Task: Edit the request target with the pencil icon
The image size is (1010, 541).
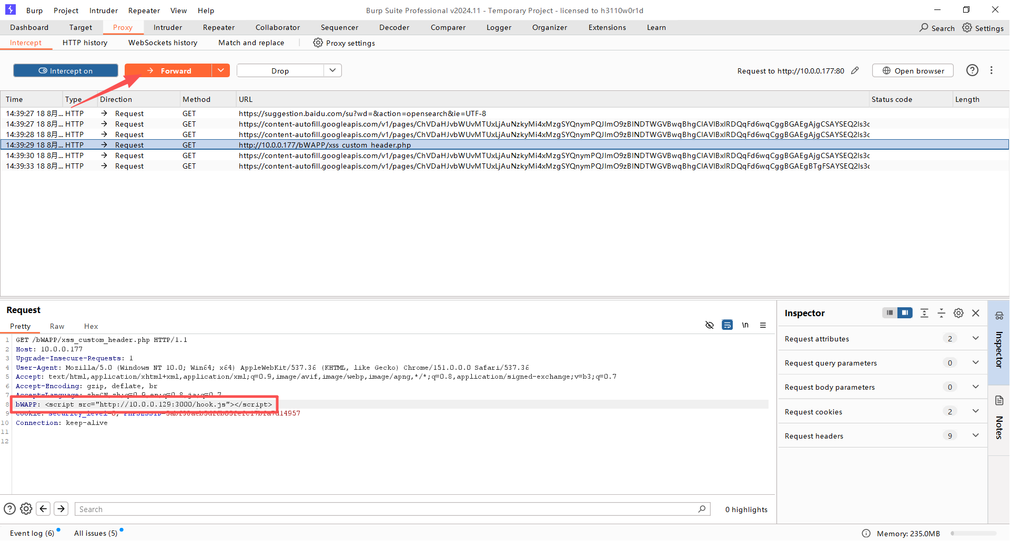Action: click(x=855, y=71)
